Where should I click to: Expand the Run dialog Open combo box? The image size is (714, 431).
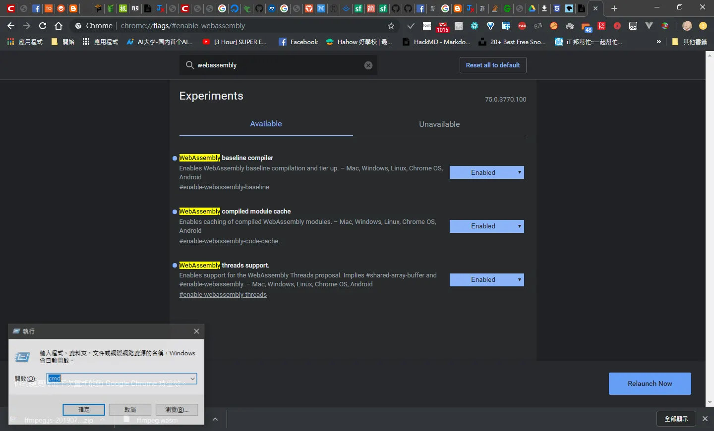tap(192, 378)
